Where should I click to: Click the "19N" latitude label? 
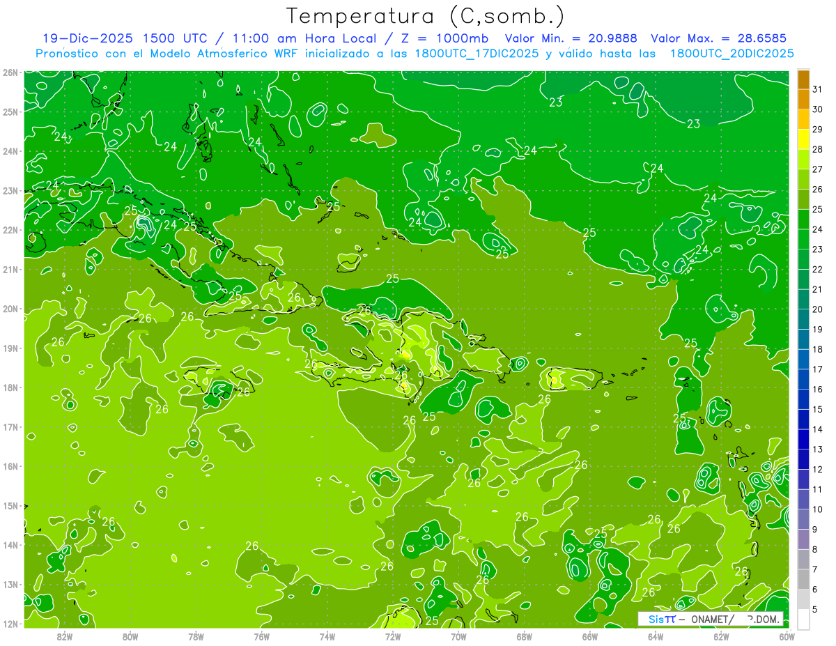[10, 348]
